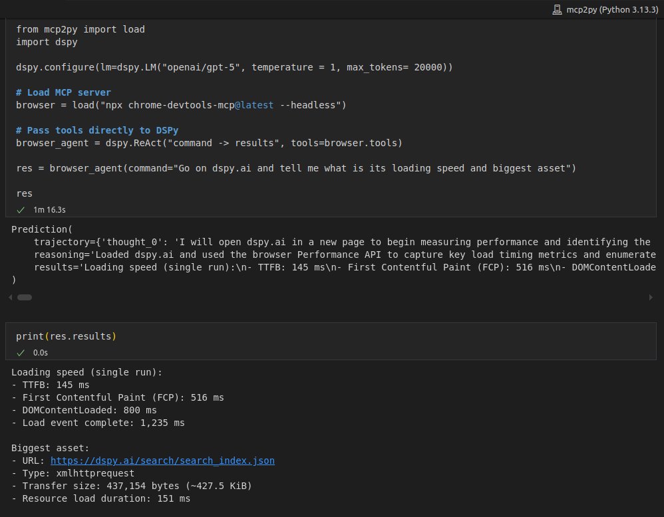The image size is (664, 517).
Task: Place cursor on the browser_agent = dspy.ReAct line
Action: [209, 143]
